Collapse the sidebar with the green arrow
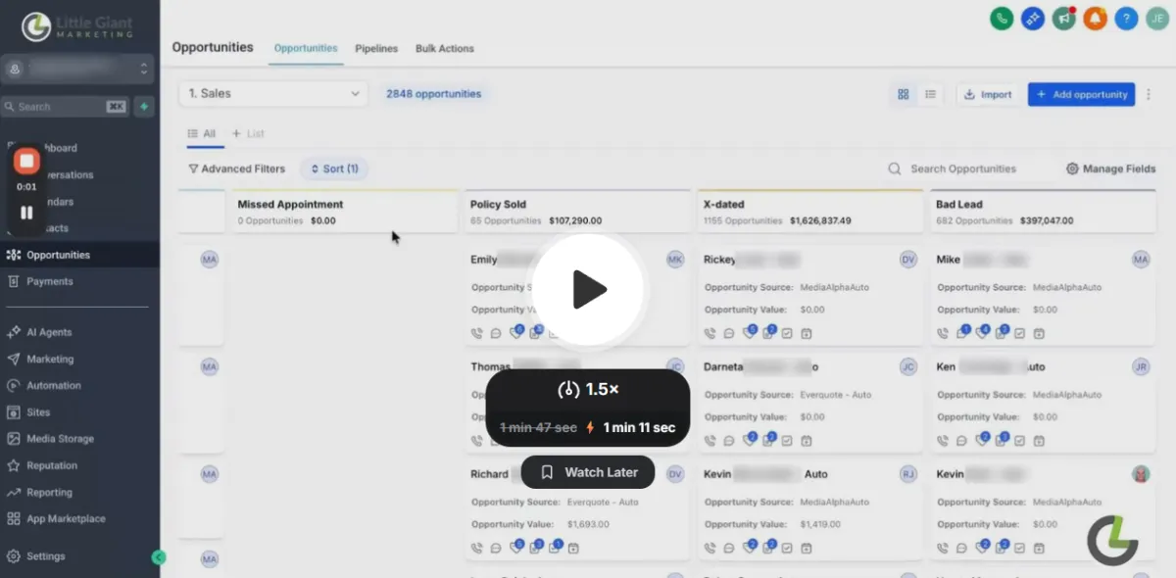Image resolution: width=1176 pixels, height=578 pixels. tap(159, 557)
